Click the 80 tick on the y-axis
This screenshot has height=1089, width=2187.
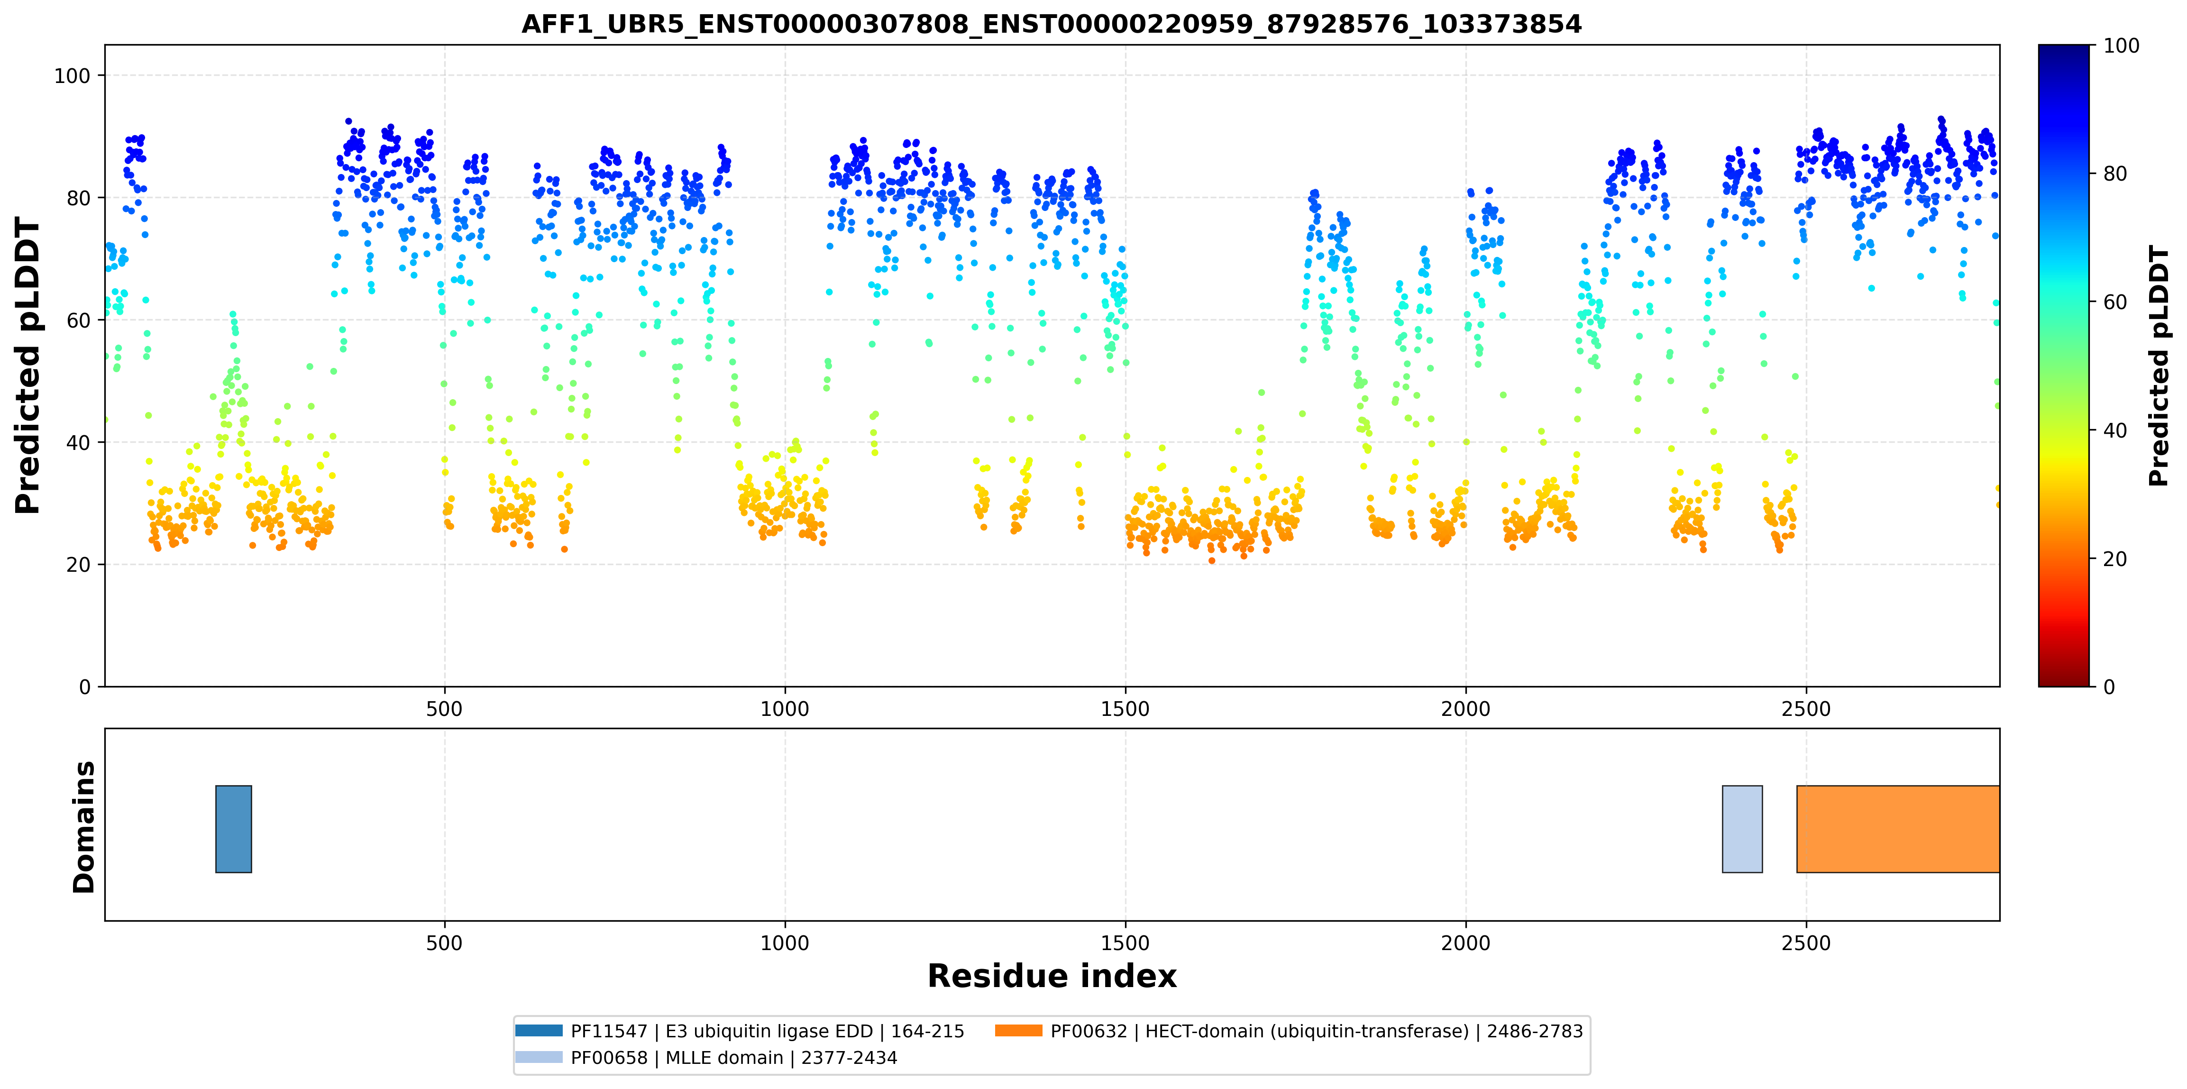coord(78,198)
